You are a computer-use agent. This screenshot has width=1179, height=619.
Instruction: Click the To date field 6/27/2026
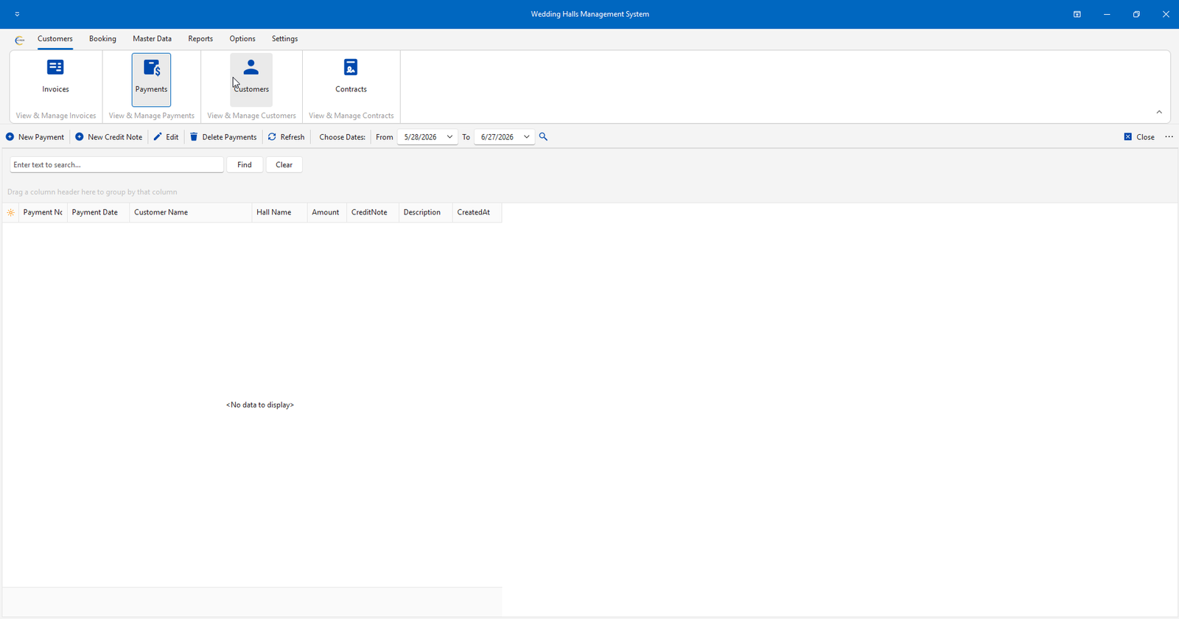[497, 137]
